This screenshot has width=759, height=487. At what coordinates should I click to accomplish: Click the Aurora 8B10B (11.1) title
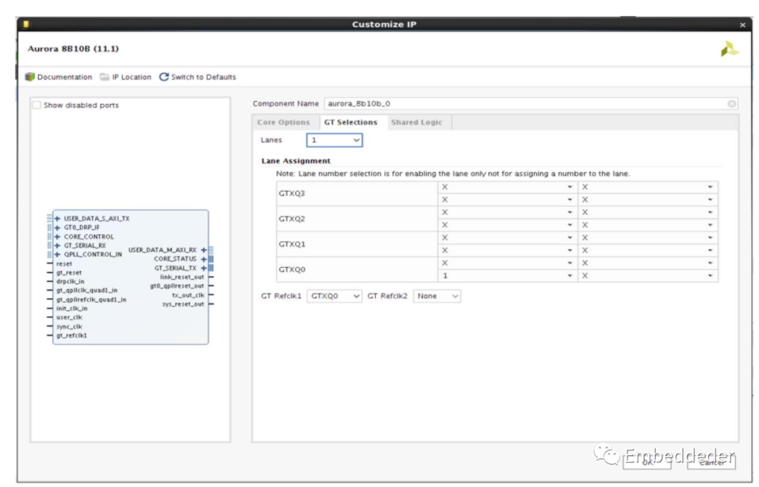click(x=73, y=49)
